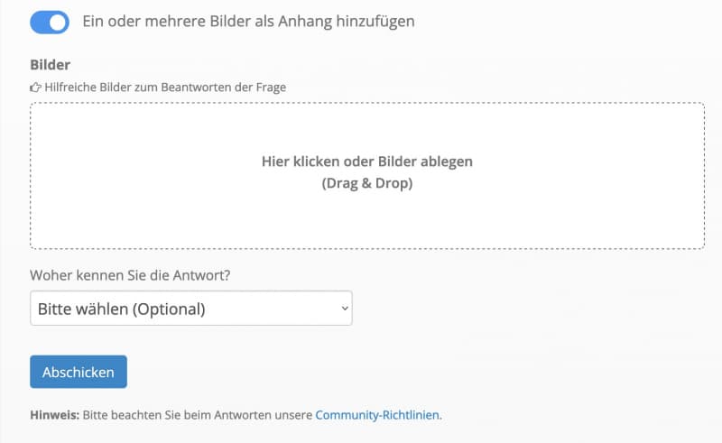Click the upper edge of the dashed upload box
The height and width of the screenshot is (443, 722).
point(367,103)
